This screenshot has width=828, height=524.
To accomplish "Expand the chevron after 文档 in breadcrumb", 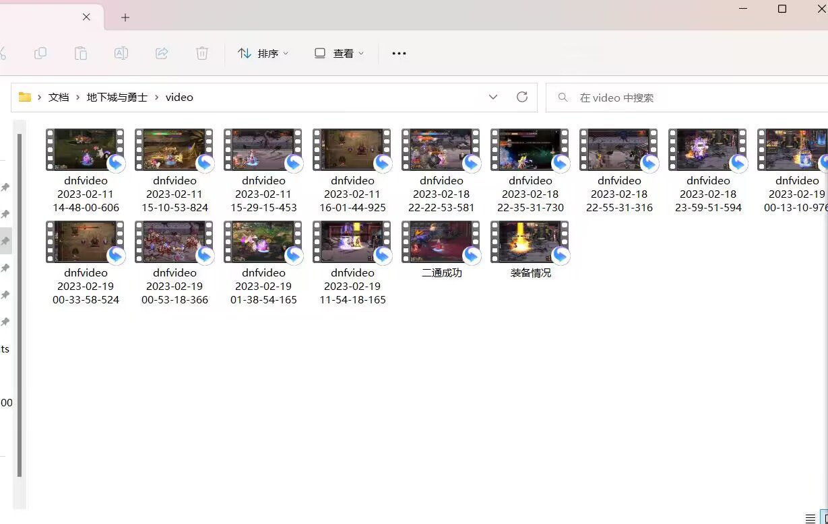I will (78, 97).
